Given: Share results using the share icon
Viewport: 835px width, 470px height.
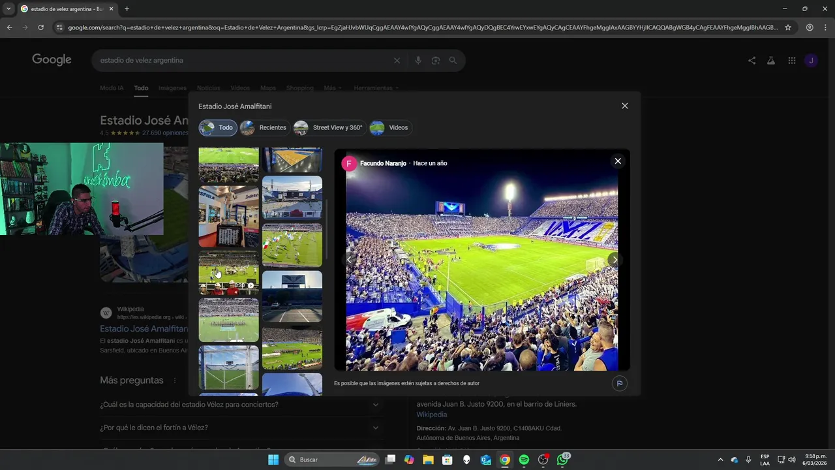Looking at the screenshot, I should 751,61.
